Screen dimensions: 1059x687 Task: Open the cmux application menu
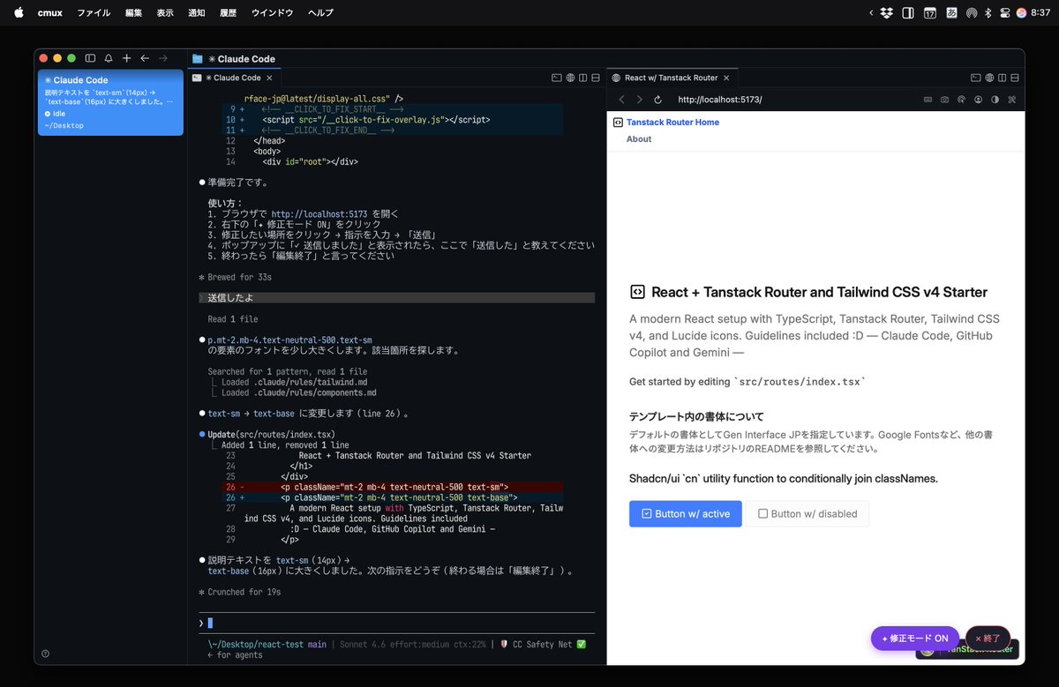pos(50,12)
